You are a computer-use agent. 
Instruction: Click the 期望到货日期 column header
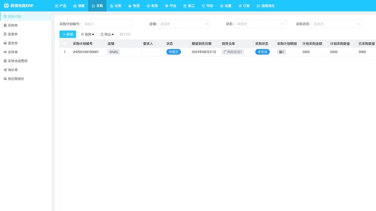tap(202, 44)
